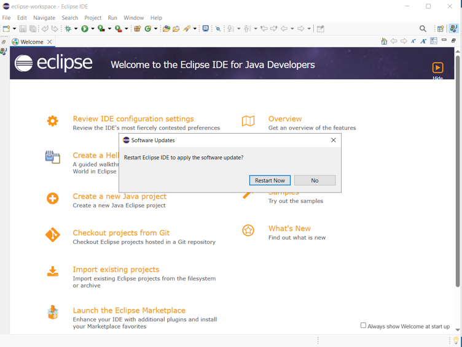Open the Run menu
The width and height of the screenshot is (462, 347).
pyautogui.click(x=112, y=18)
